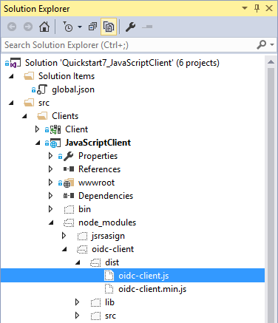Viewport: 278px width, 323px height.
Task: Expand the Dependencies node
Action: 50,196
